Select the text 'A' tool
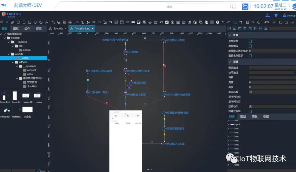Image resolution: width=296 pixels, height=172 pixels. pos(46,22)
